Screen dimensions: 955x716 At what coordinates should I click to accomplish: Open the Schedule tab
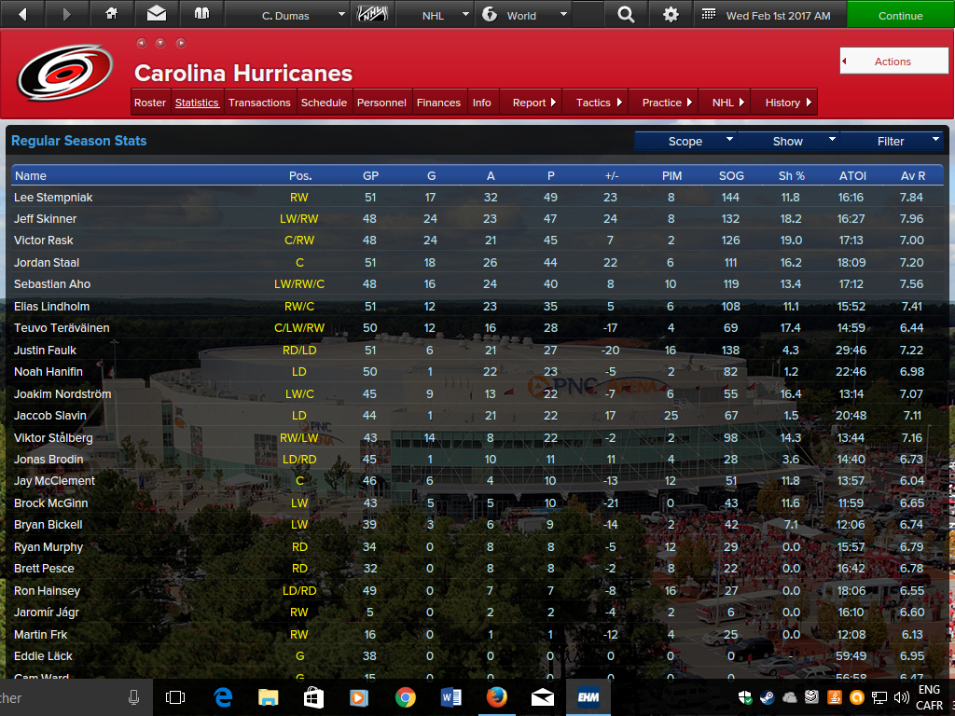(x=324, y=103)
